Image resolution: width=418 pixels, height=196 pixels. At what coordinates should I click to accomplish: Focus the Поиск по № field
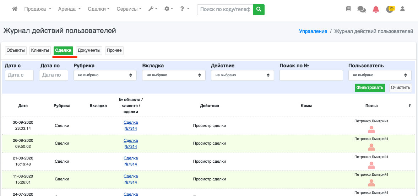click(311, 75)
